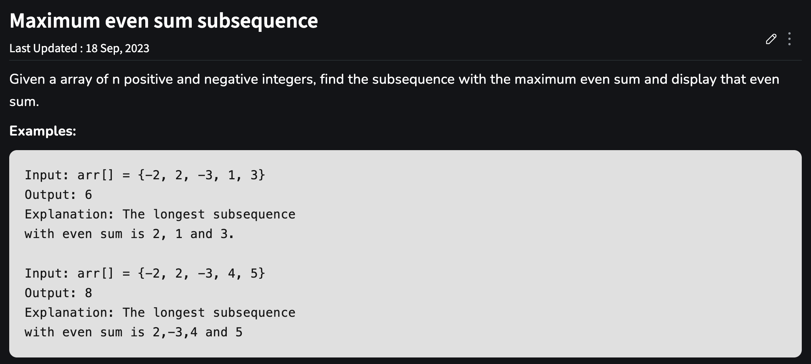The width and height of the screenshot is (811, 364).
Task: Click the trailing 'sum.' of the description
Action: pos(24,101)
